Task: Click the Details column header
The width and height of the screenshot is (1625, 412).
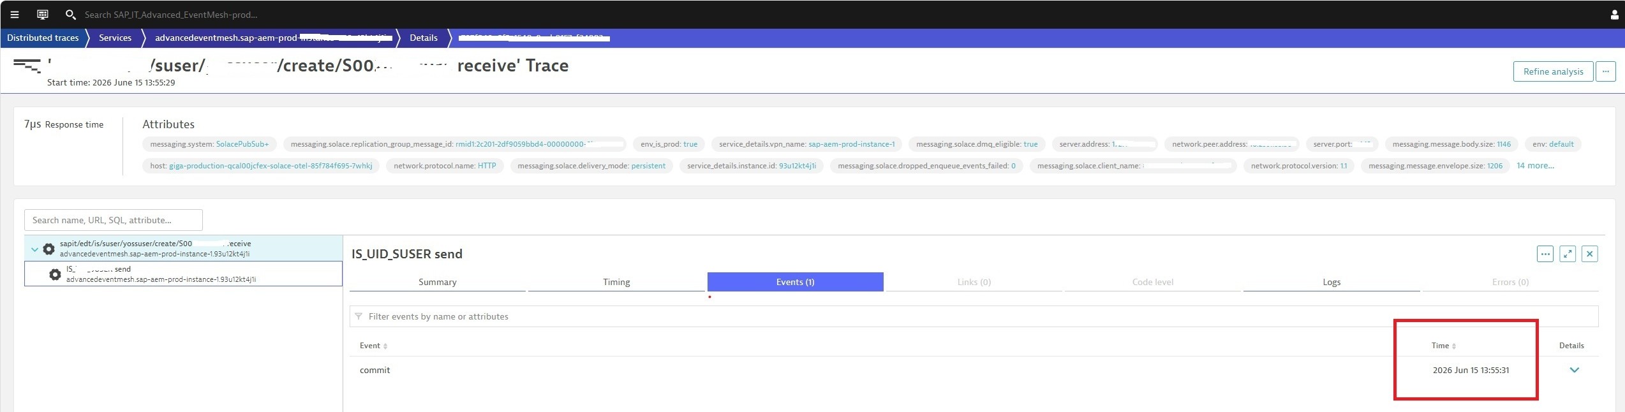Action: 1571,346
